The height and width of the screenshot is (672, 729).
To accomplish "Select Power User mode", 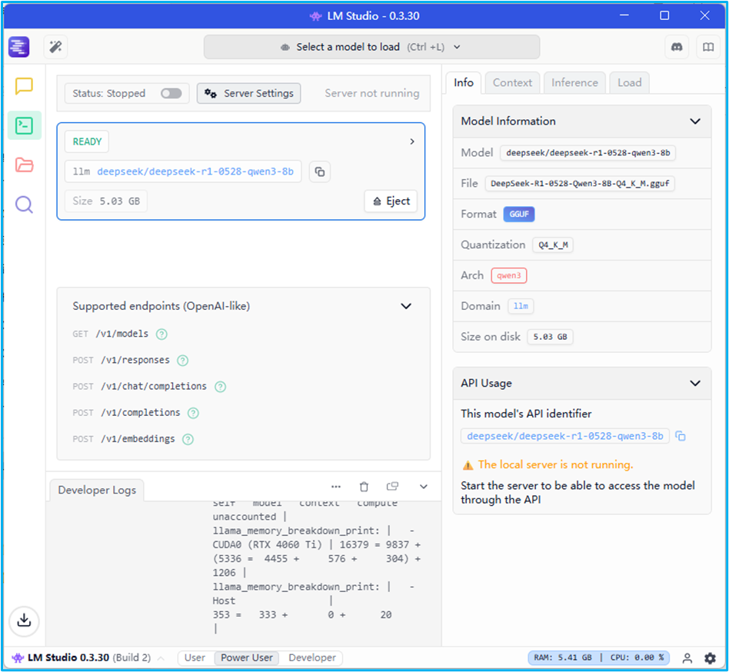I will [246, 657].
